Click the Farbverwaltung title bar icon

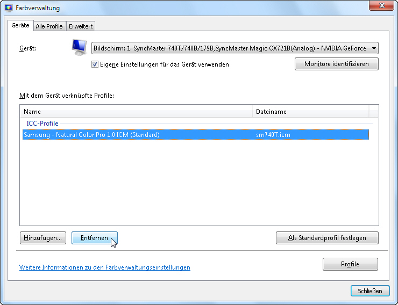click(9, 8)
